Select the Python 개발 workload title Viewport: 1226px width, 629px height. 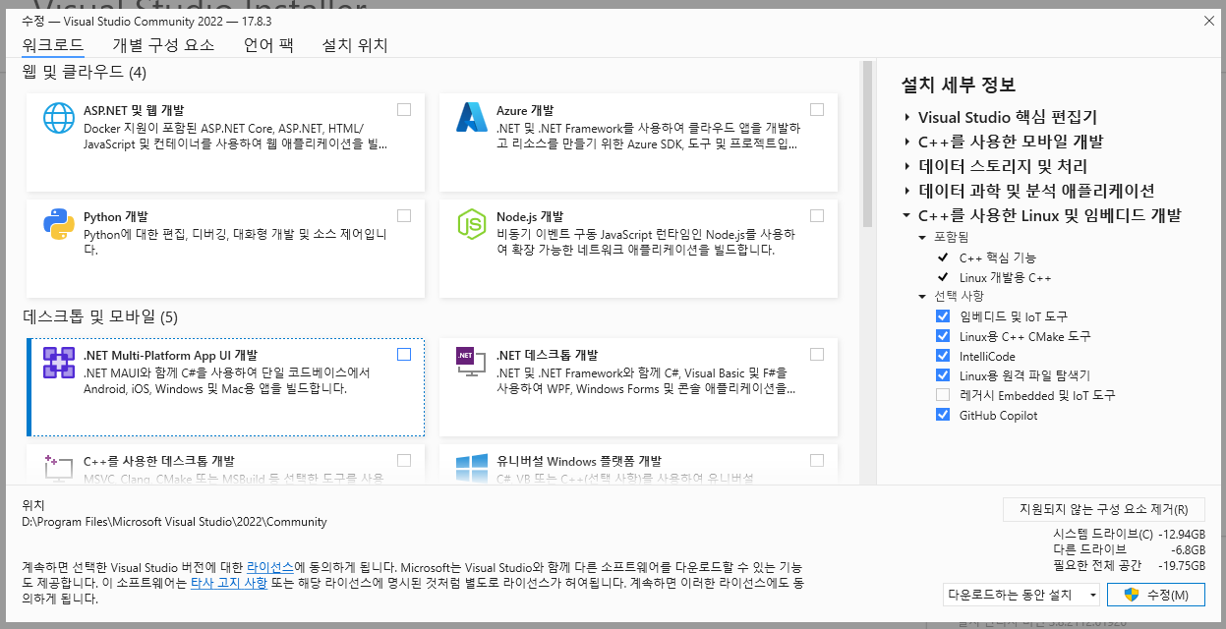pyautogui.click(x=116, y=216)
